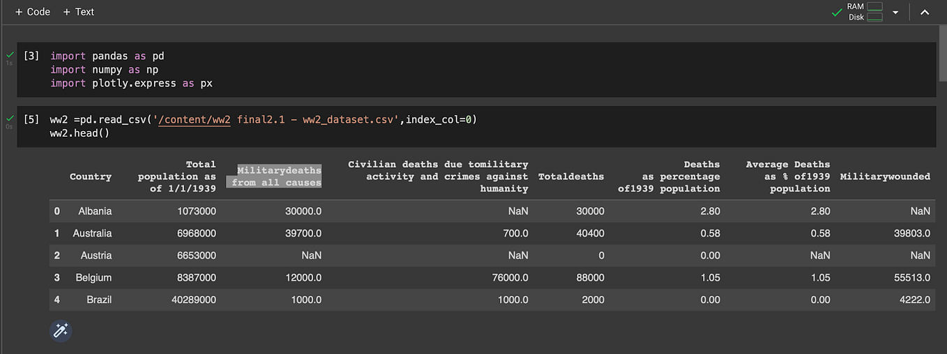Click the Totaldeaths column header
Image resolution: width=947 pixels, height=354 pixels.
point(571,176)
